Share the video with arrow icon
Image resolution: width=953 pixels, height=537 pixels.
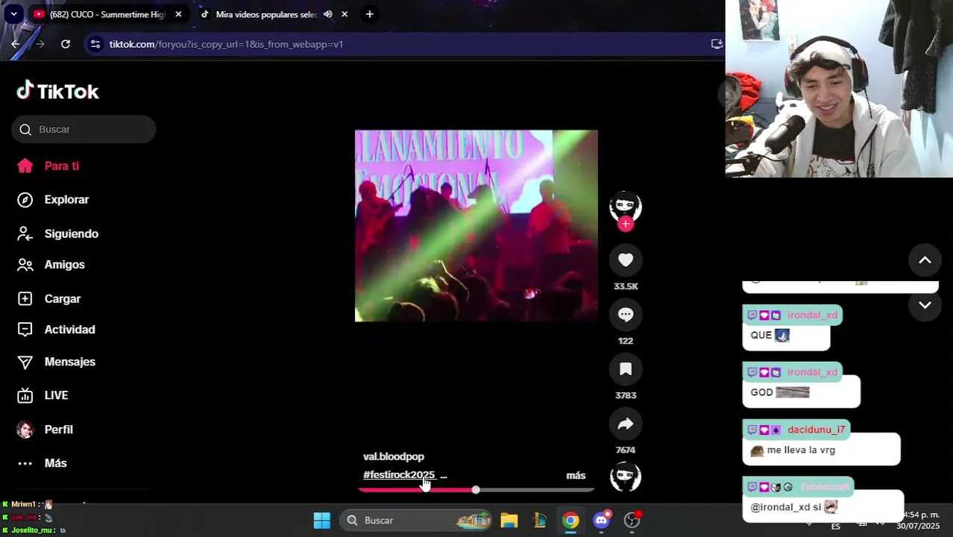626,424
